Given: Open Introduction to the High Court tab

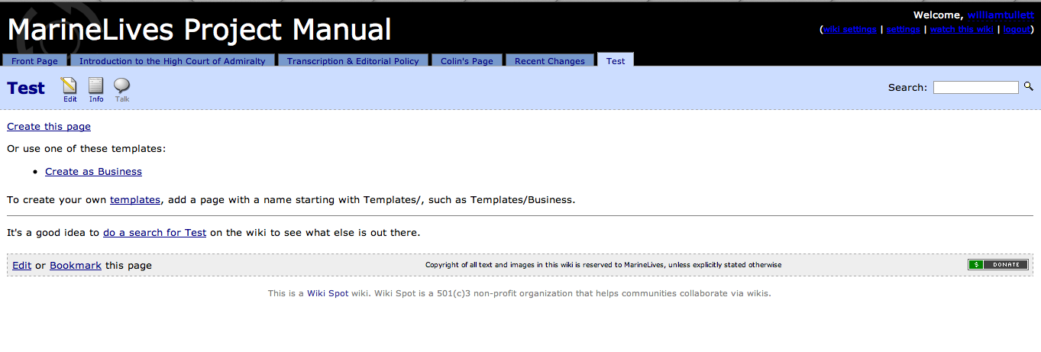Looking at the screenshot, I should coord(172,61).
